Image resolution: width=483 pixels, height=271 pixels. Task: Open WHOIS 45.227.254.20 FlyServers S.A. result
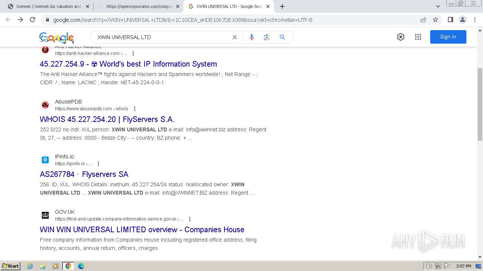pos(107,119)
